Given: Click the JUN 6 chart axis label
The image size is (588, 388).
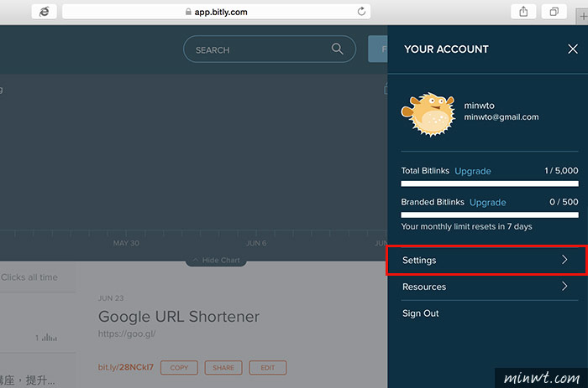Looking at the screenshot, I should (256, 243).
